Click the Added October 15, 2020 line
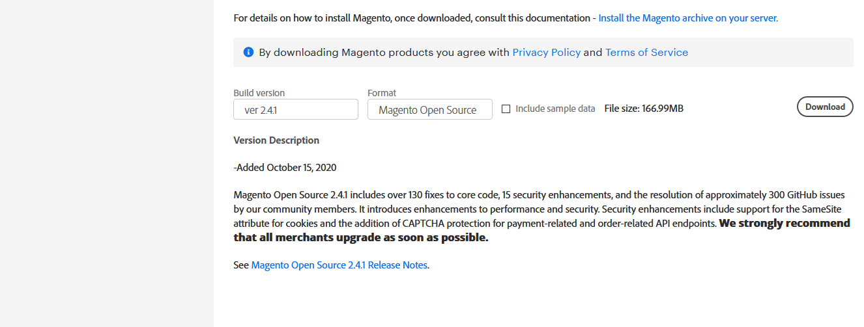This screenshot has width=864, height=327. click(x=285, y=168)
